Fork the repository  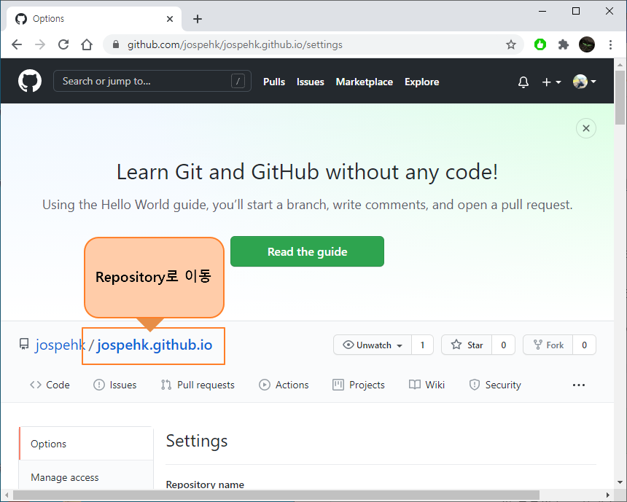click(x=548, y=345)
